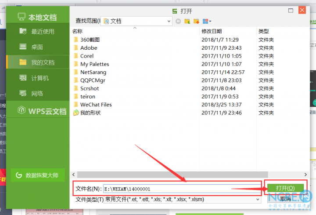This screenshot has width=316, height=215.
Task: Click the back navigation arrow icon
Action: coord(178,21)
